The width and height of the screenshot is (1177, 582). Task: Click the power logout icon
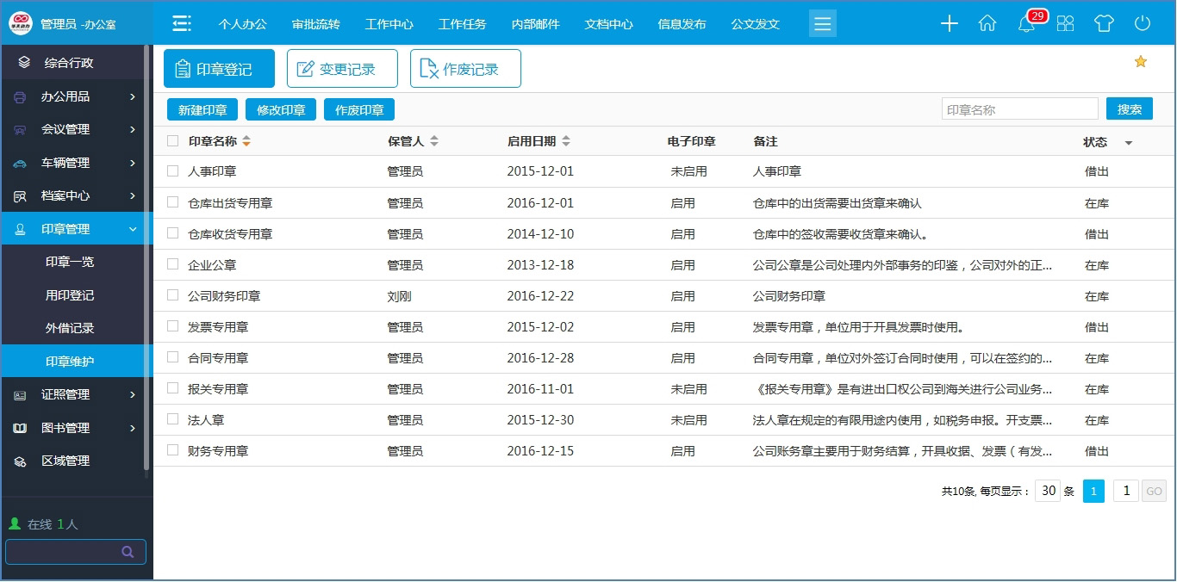tap(1143, 24)
